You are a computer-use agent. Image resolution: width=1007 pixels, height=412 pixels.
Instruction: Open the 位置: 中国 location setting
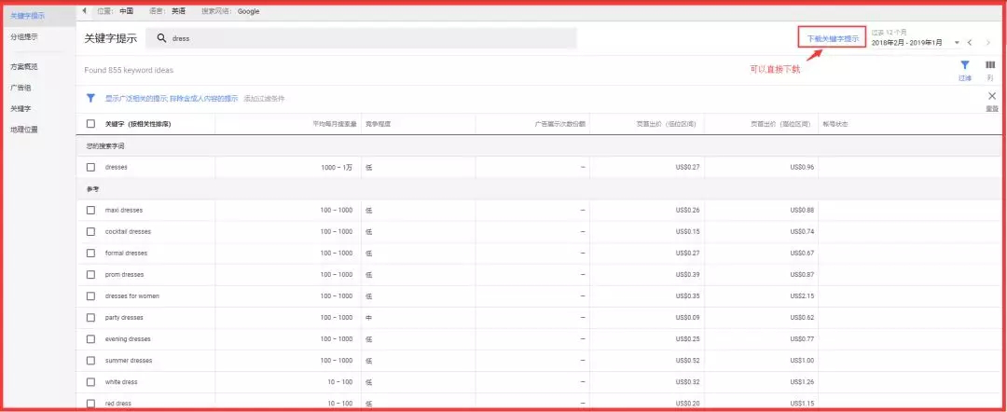120,11
